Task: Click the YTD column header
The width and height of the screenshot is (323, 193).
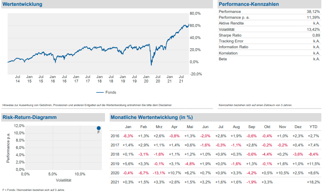Action: [314, 126]
